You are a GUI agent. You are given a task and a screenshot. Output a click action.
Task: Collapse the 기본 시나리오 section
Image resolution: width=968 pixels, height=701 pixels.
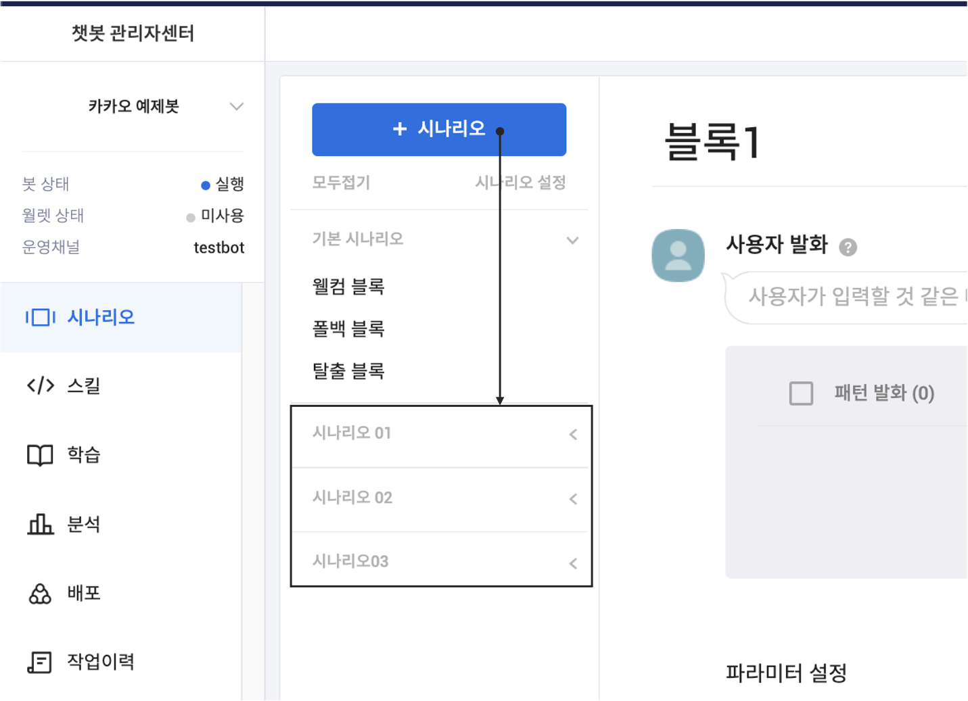coord(572,240)
